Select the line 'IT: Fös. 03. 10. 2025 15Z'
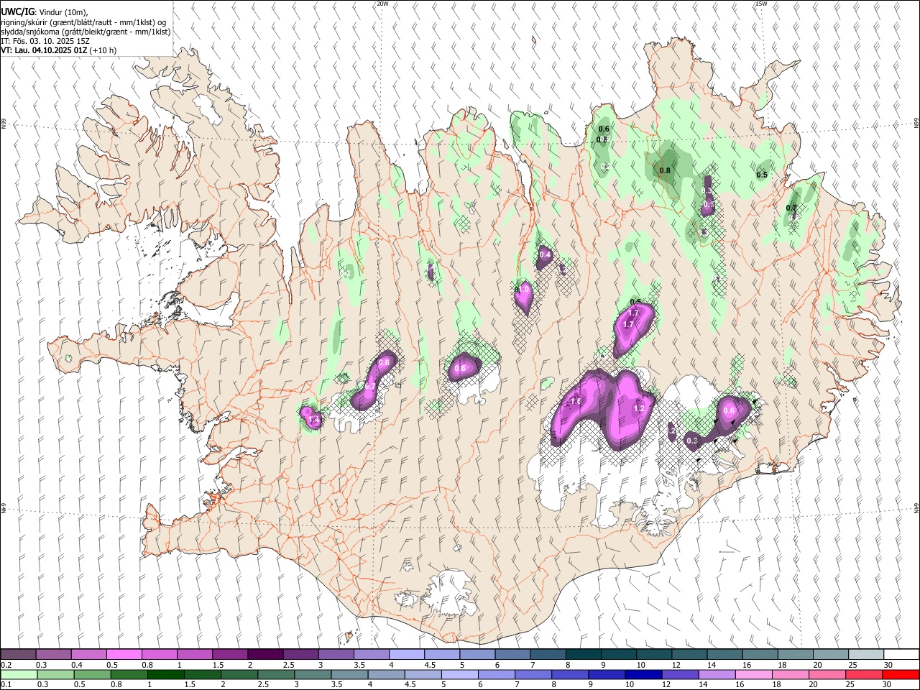 45,41
